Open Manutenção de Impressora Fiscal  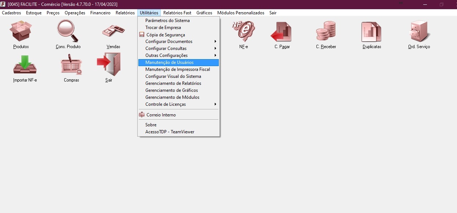[x=178, y=69]
